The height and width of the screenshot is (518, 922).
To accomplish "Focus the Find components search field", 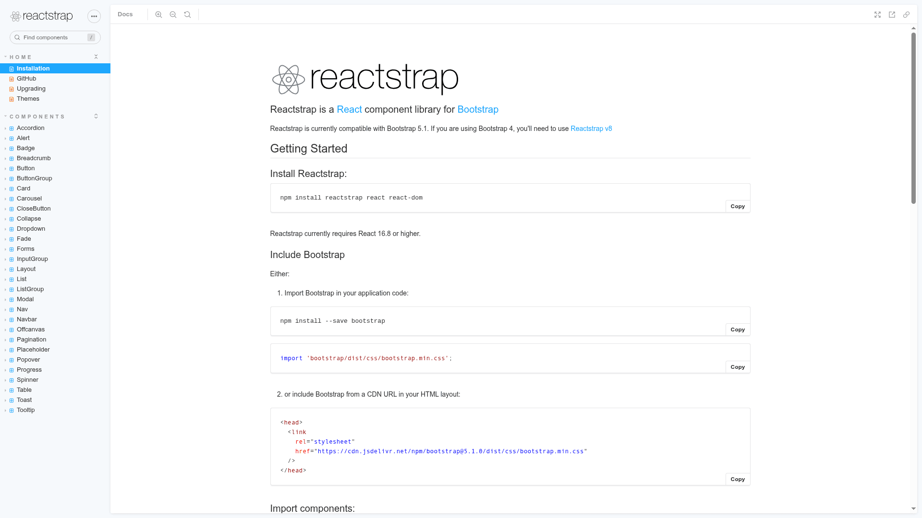I will 55,37.
